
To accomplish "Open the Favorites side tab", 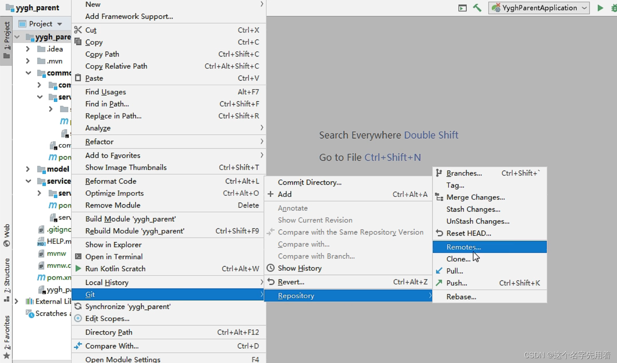I will (7, 337).
